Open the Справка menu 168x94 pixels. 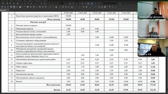click(x=45, y=1)
